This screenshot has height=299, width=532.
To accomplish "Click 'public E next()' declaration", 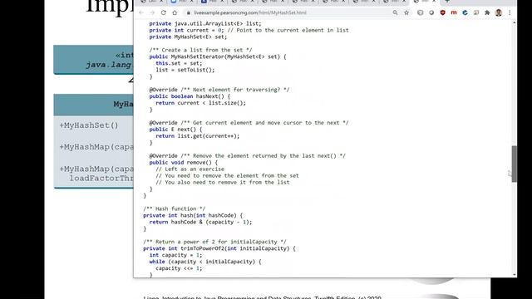I will pyautogui.click(x=175, y=130).
